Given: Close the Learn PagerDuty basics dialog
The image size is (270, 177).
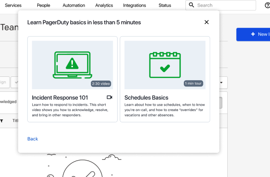Looking at the screenshot, I should 206,22.
